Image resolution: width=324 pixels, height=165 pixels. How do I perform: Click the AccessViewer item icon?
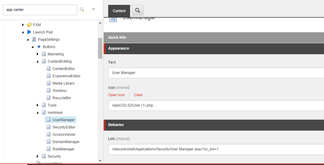[x=49, y=134]
